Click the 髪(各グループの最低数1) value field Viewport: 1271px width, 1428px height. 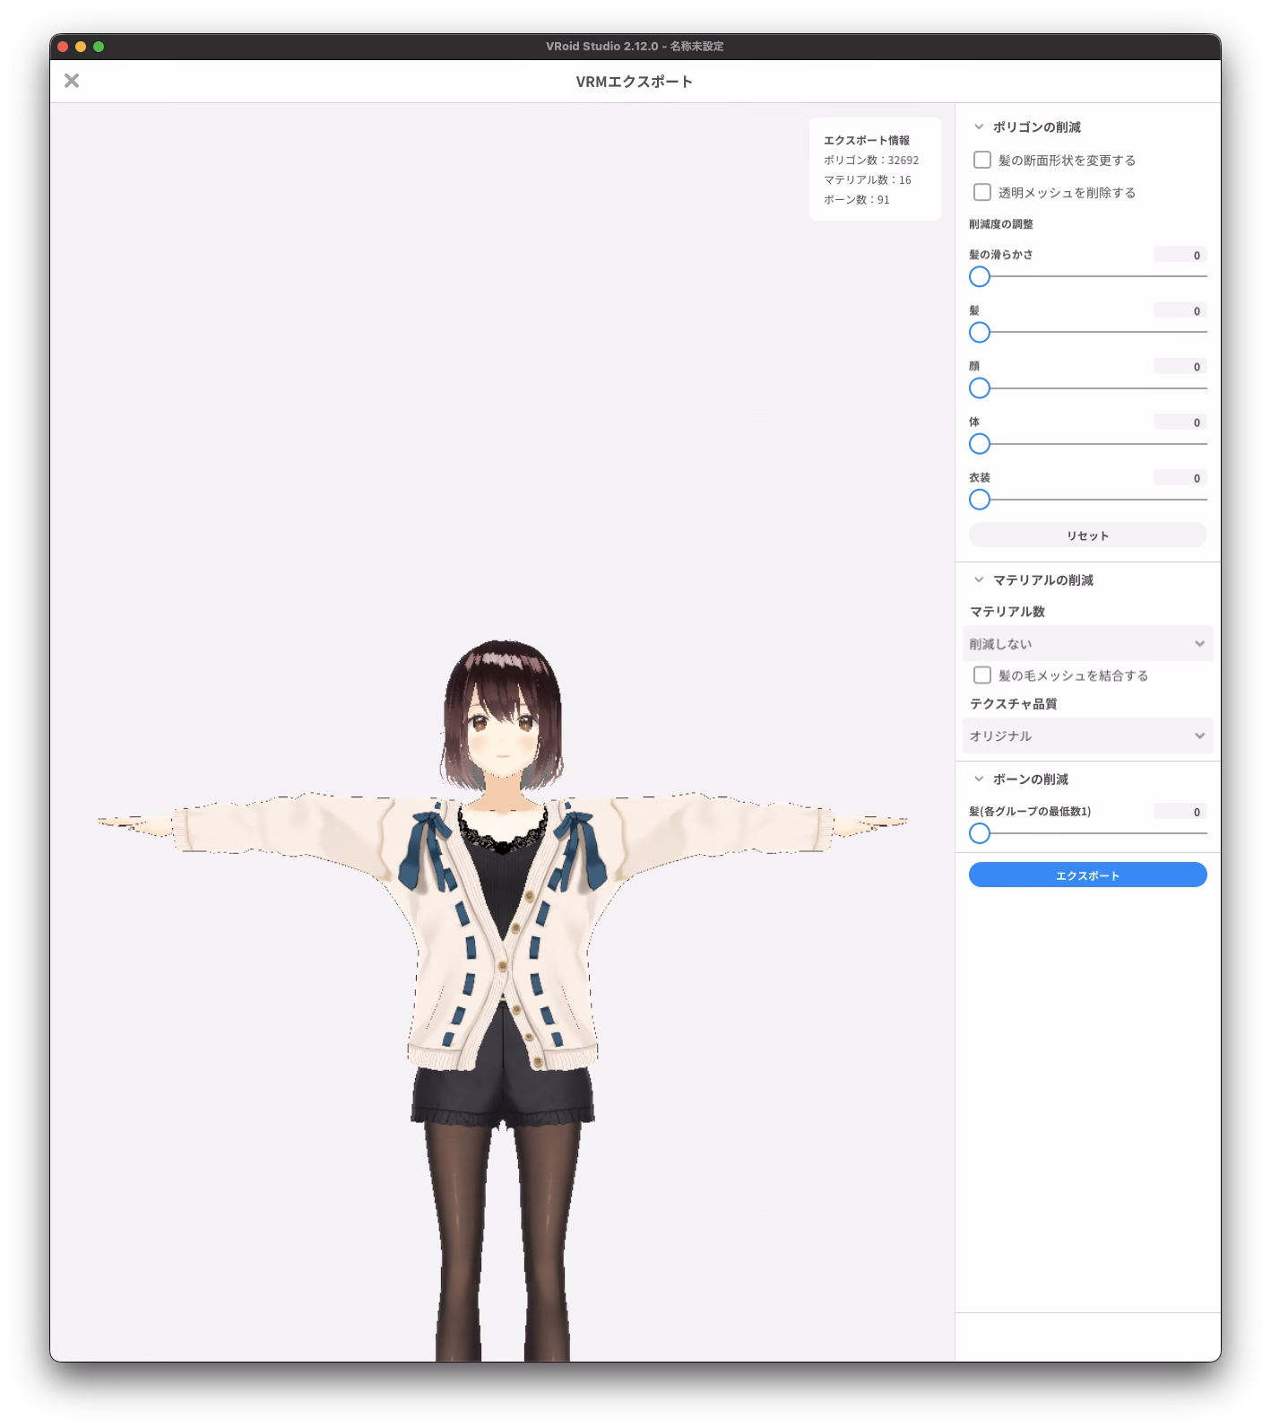[x=1180, y=812]
